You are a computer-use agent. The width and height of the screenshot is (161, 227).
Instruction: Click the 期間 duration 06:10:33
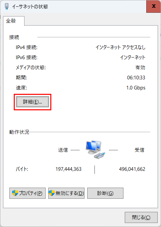(x=136, y=78)
